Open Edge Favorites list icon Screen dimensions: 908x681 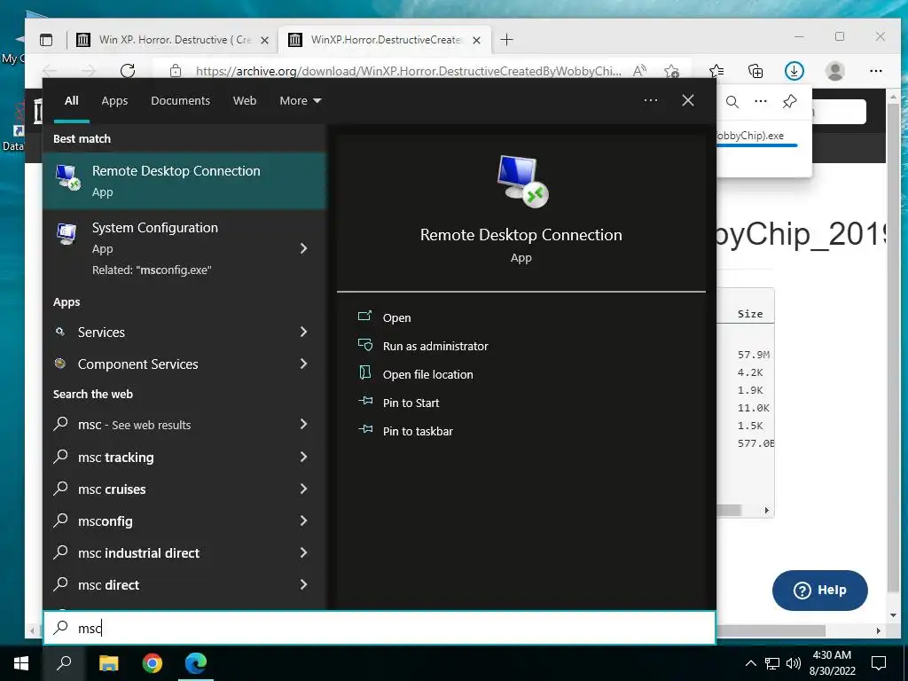click(x=716, y=71)
